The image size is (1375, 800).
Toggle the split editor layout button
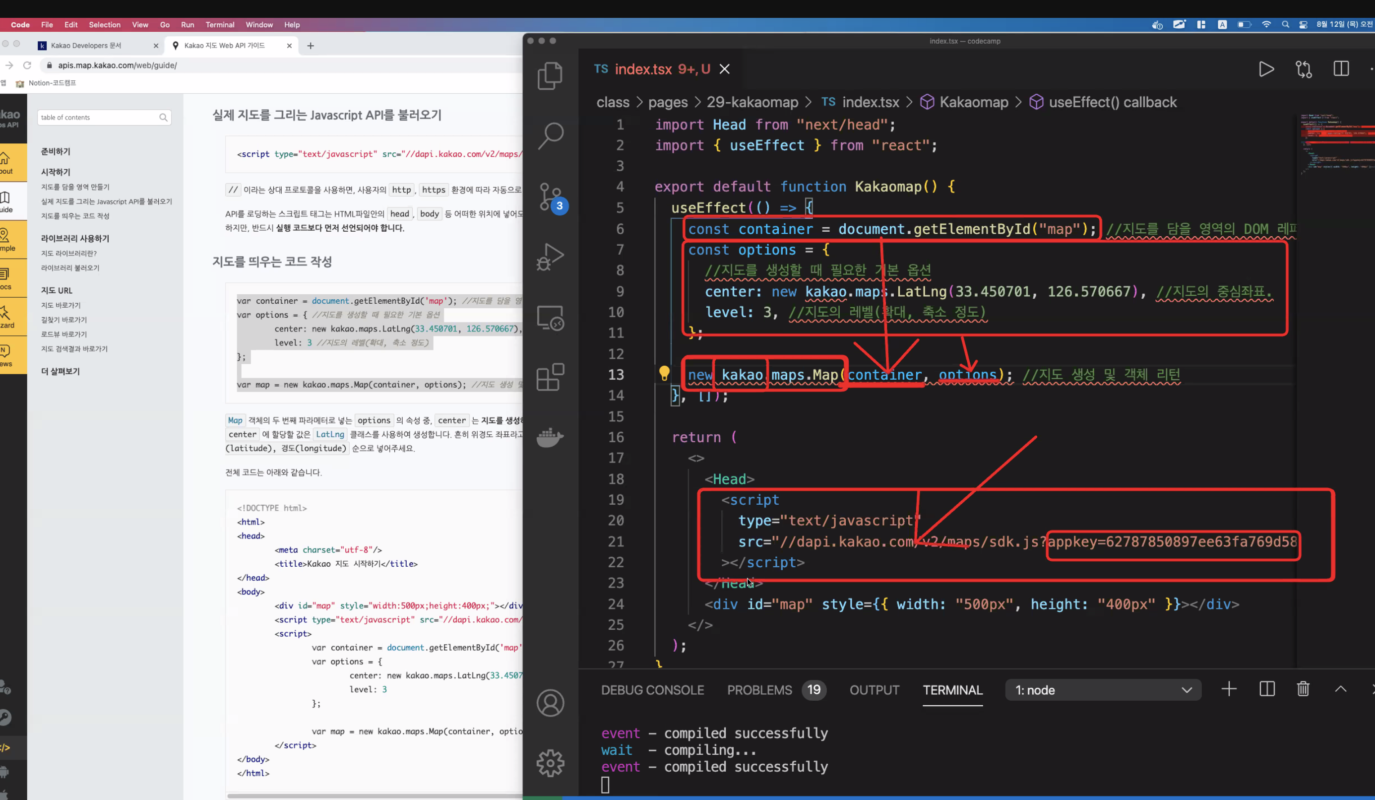[1341, 69]
